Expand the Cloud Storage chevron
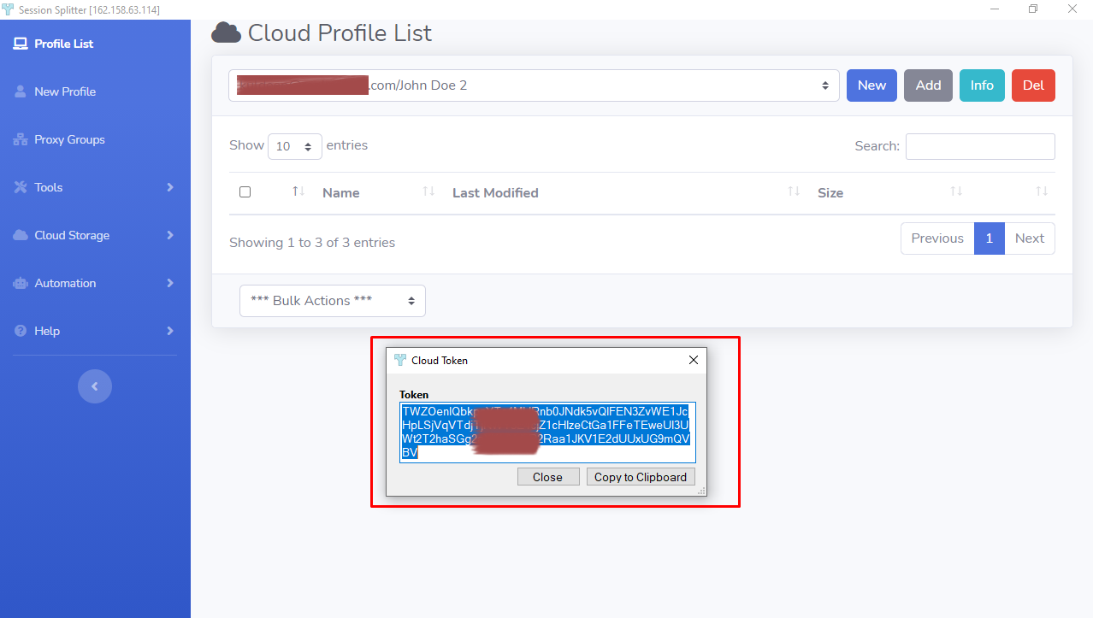 170,235
